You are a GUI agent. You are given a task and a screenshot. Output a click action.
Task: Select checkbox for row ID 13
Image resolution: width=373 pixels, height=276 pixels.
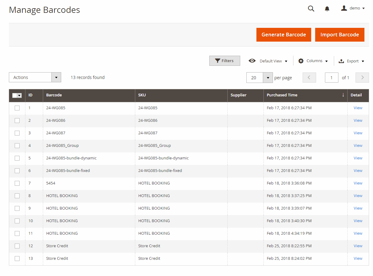[17, 258]
